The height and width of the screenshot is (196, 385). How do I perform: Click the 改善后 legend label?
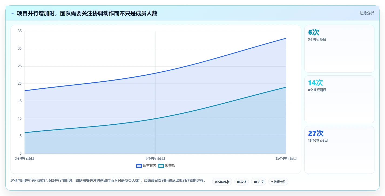click(x=170, y=166)
